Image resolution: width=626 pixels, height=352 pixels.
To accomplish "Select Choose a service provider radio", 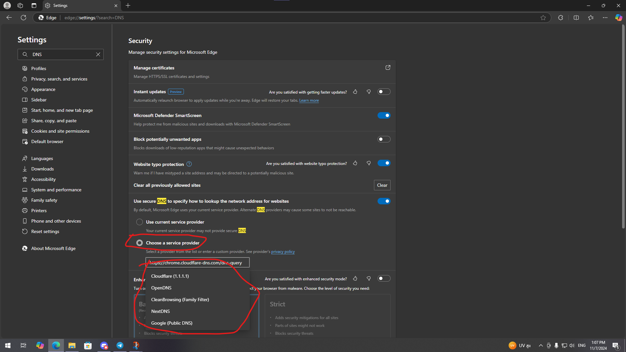I will [x=140, y=243].
